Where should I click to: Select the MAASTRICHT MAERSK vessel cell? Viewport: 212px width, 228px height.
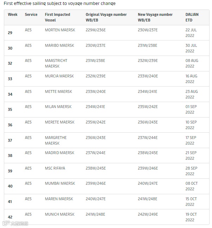(x=56, y=63)
